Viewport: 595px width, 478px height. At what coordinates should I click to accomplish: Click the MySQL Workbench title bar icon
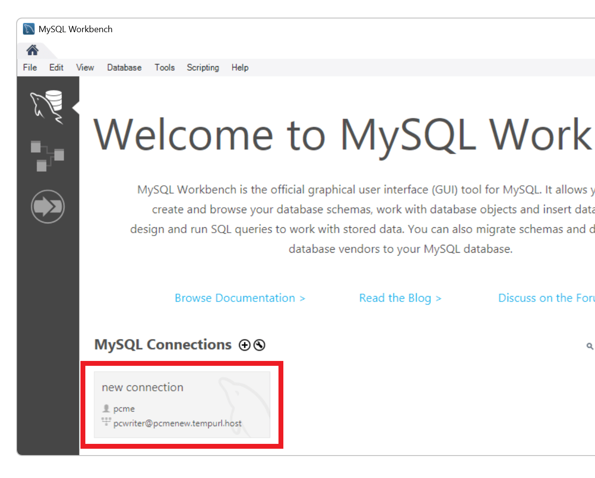tap(29, 29)
